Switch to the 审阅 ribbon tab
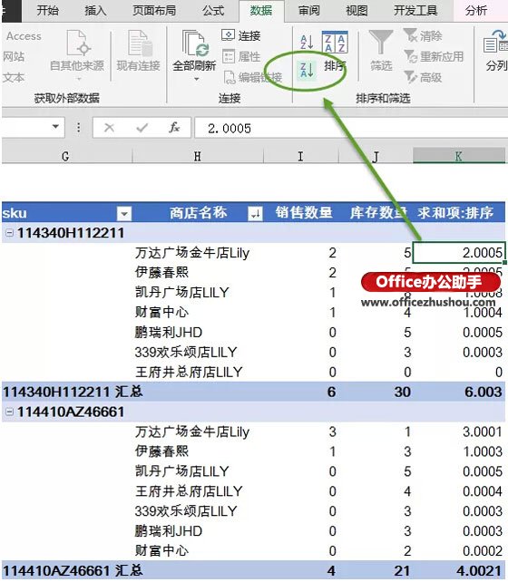 click(309, 10)
